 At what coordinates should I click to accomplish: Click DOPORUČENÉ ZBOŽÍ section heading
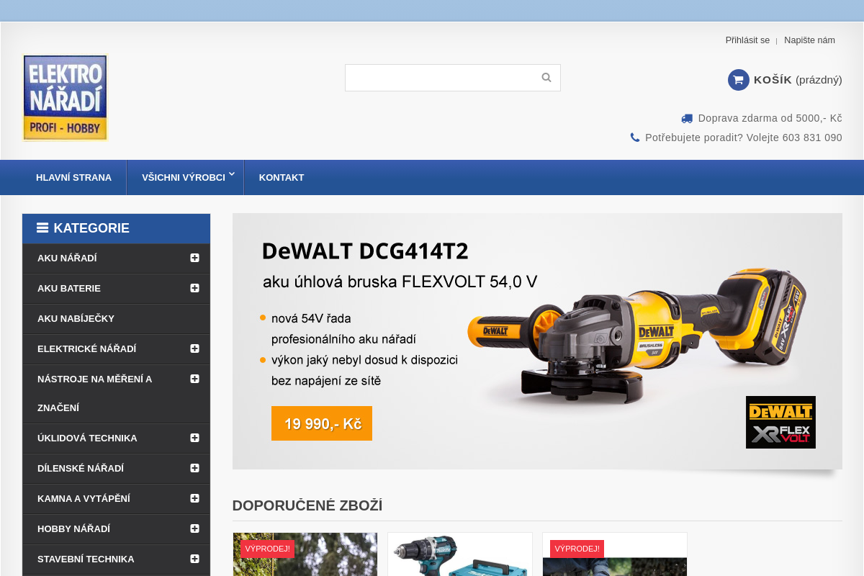pyautogui.click(x=307, y=505)
